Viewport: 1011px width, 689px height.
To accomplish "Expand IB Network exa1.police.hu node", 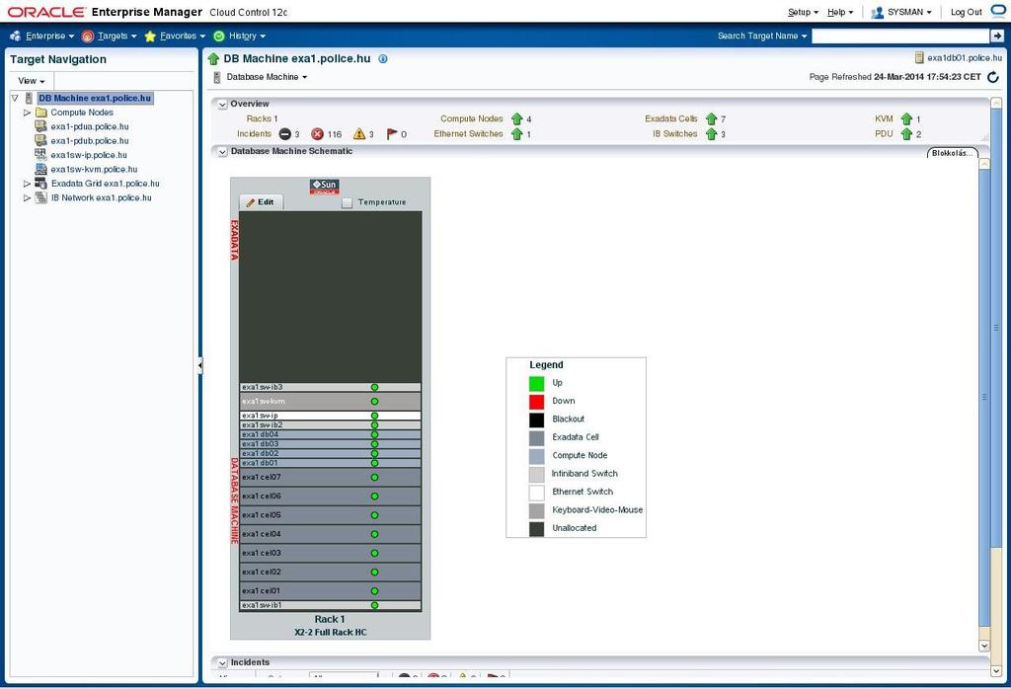I will point(27,197).
